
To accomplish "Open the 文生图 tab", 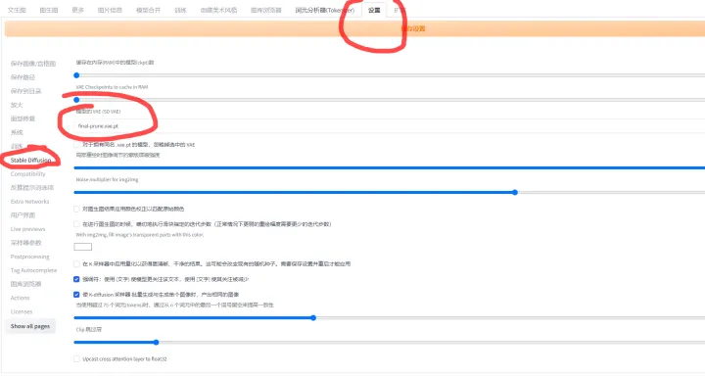I will pyautogui.click(x=17, y=10).
